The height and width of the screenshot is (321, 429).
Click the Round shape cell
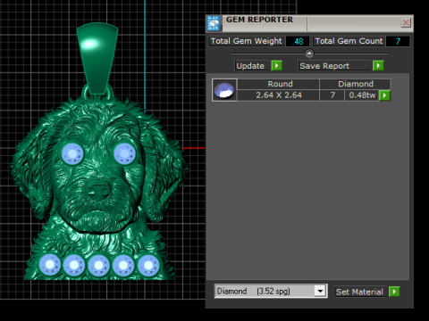point(280,84)
